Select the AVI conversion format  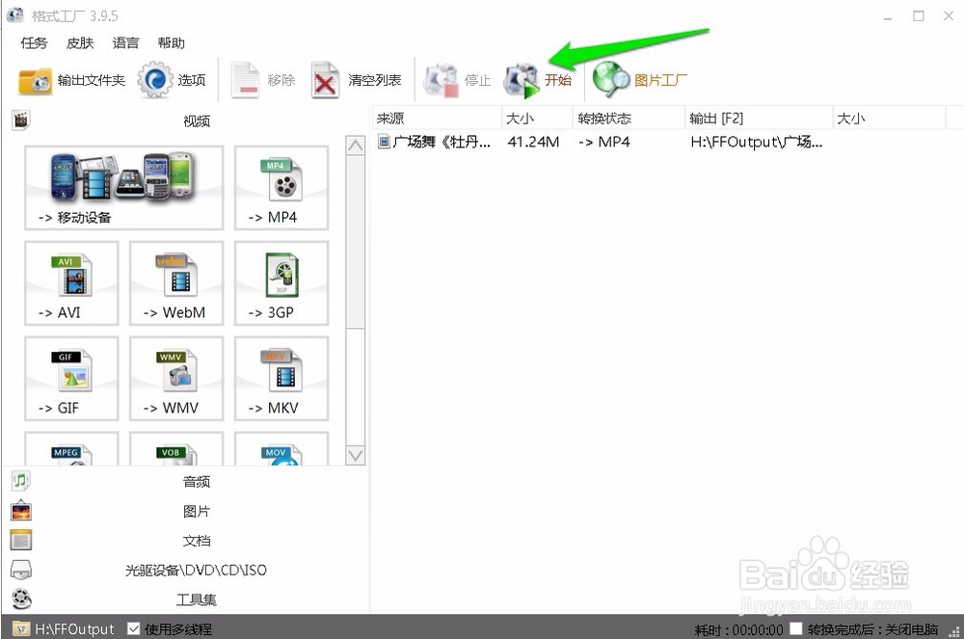click(x=71, y=283)
